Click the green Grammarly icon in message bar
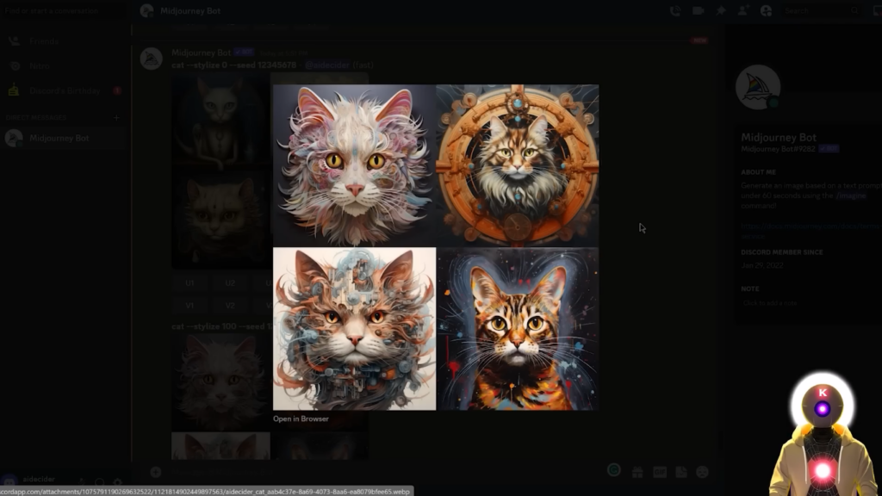882x496 pixels. (x=613, y=470)
